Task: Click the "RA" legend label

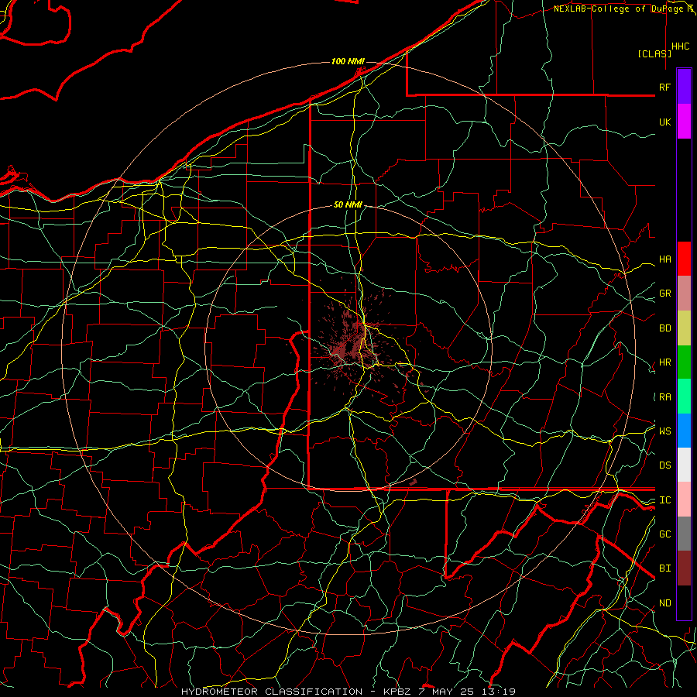Action: pyautogui.click(x=664, y=397)
